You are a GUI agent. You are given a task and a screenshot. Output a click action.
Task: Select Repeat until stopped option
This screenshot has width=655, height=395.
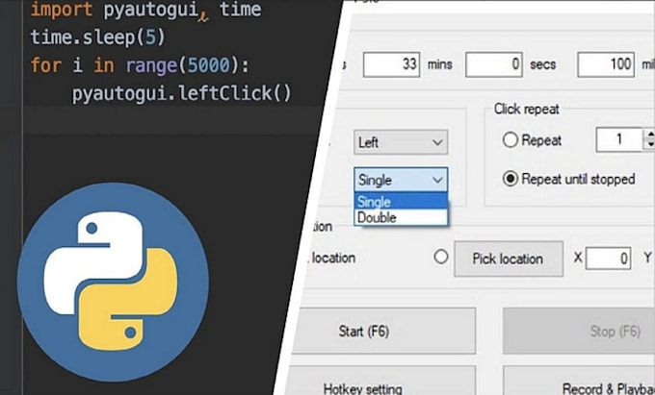point(511,179)
